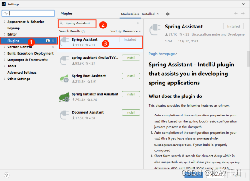Select Keymap in settings tree
The width and height of the screenshot is (250, 181).
click(x=14, y=28)
